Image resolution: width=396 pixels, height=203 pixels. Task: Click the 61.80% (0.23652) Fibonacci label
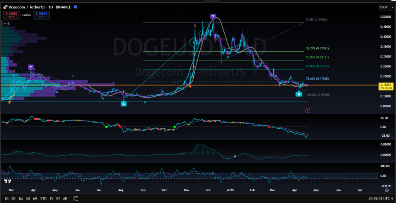click(x=317, y=66)
